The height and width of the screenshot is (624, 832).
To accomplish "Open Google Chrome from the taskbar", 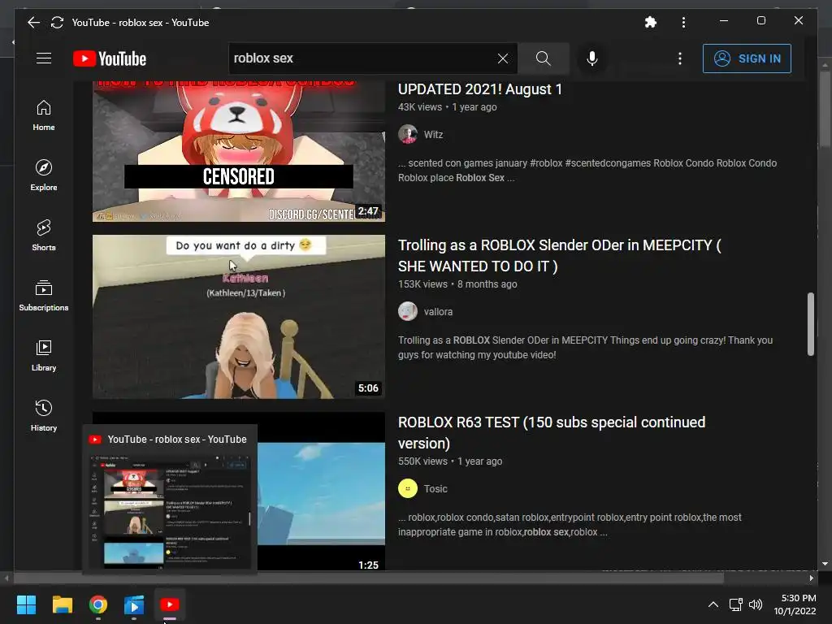I will pyautogui.click(x=98, y=604).
